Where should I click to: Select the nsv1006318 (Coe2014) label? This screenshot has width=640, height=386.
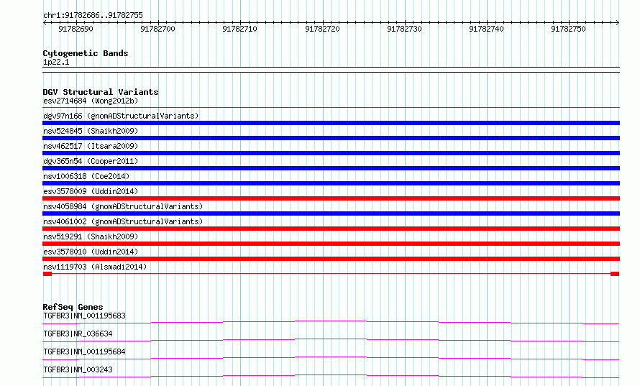[x=86, y=176]
